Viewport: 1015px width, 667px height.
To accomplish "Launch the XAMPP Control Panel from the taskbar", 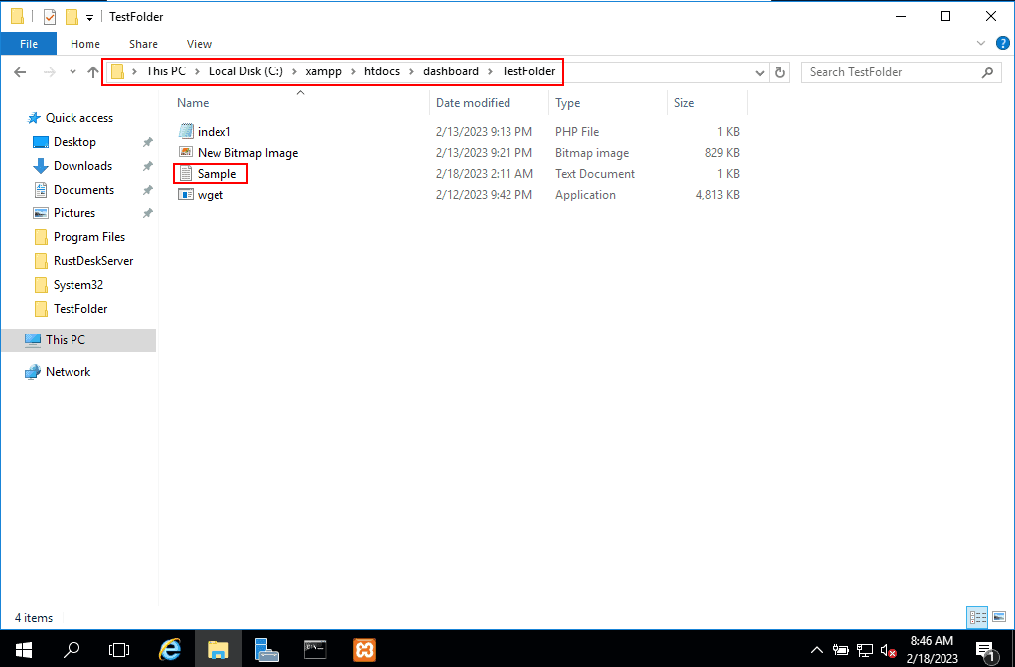I will [363, 650].
